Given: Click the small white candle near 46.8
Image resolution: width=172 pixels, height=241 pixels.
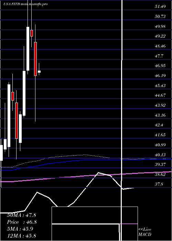Looking at the screenshot, I should pos(39,72).
